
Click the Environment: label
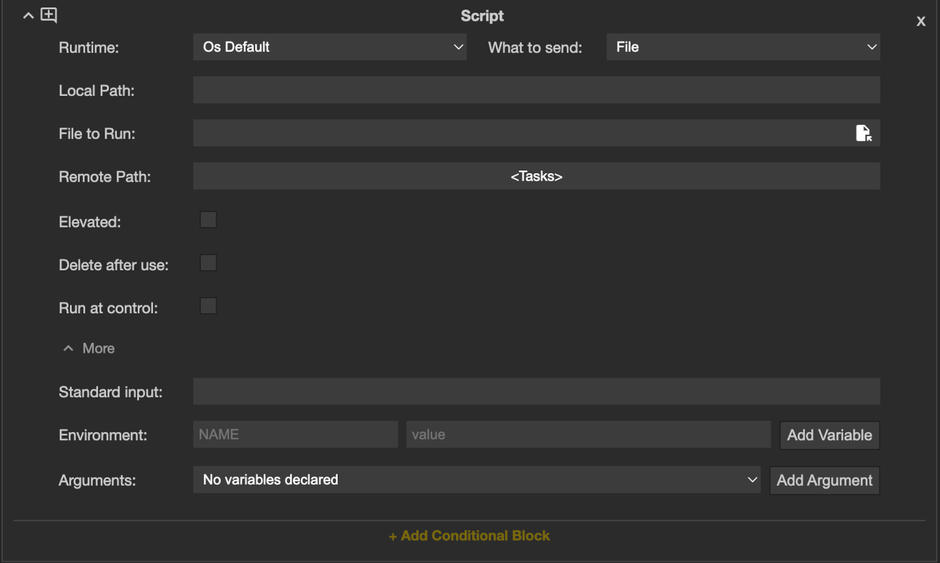click(103, 435)
